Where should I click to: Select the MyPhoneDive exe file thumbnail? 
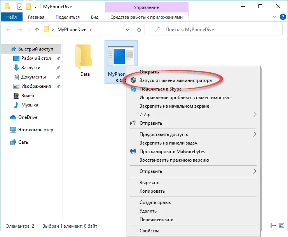(x=121, y=56)
